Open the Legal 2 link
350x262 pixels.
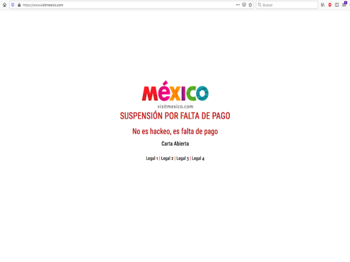point(167,158)
